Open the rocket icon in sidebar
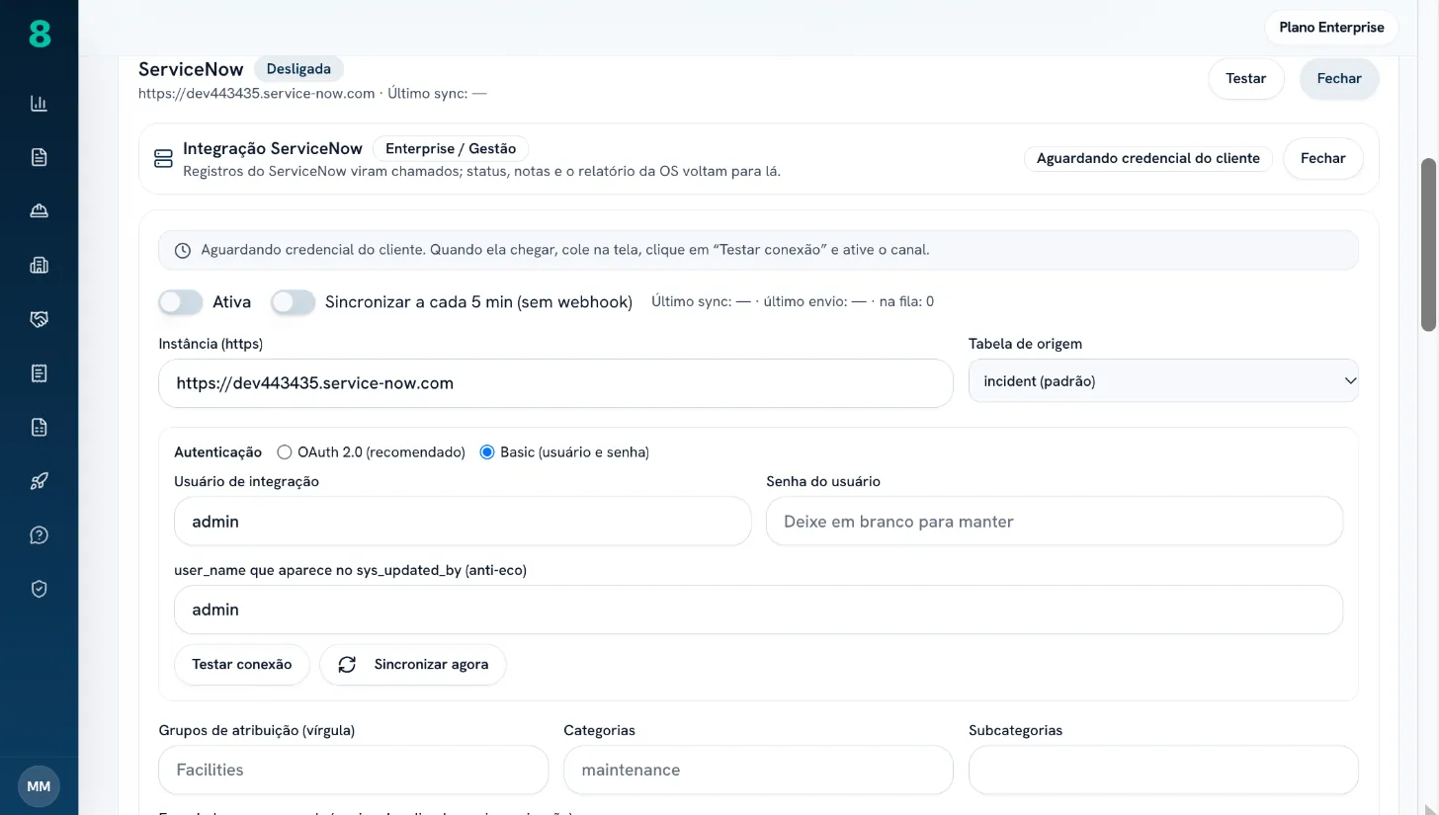1439x815 pixels. pos(39,481)
